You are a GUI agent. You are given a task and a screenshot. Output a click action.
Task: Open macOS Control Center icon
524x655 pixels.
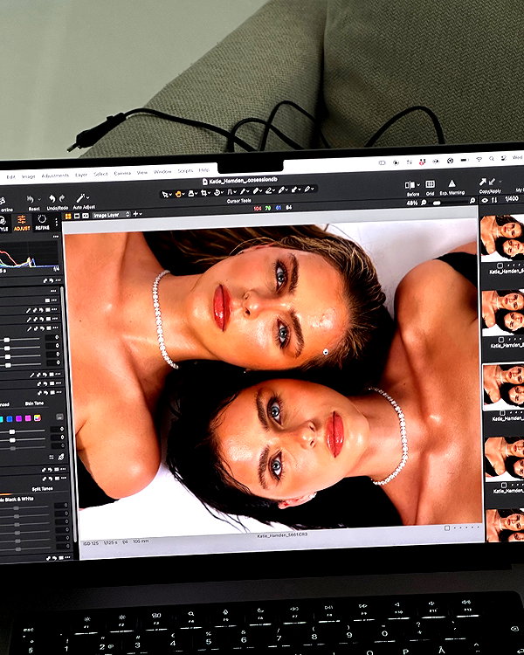pos(504,158)
